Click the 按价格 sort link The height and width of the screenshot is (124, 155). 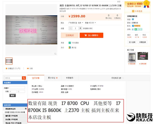18,112
